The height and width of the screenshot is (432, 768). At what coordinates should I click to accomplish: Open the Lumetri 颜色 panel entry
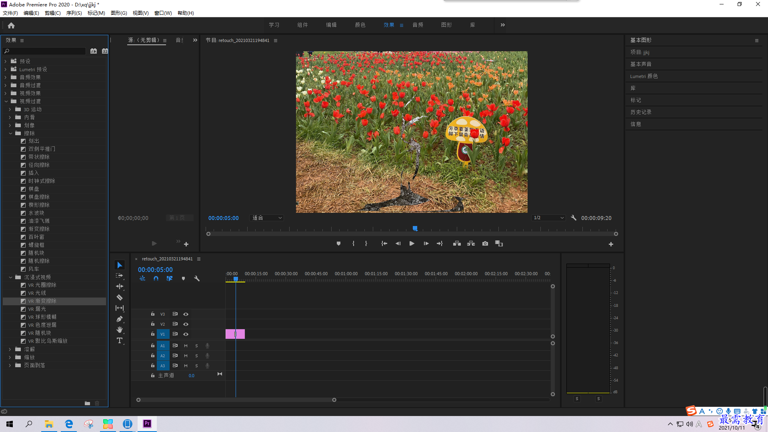[644, 76]
